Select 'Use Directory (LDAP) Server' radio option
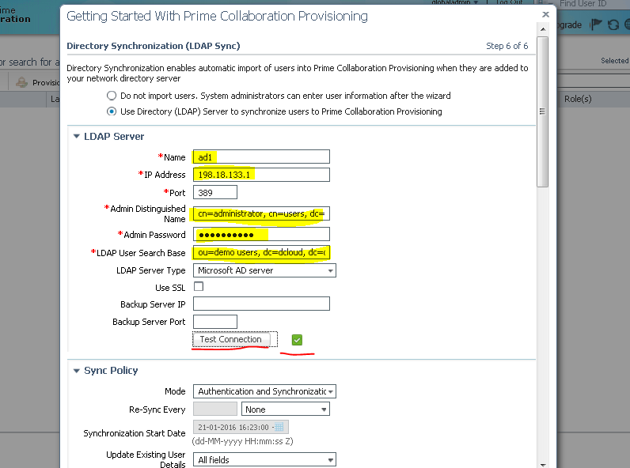 tap(112, 111)
